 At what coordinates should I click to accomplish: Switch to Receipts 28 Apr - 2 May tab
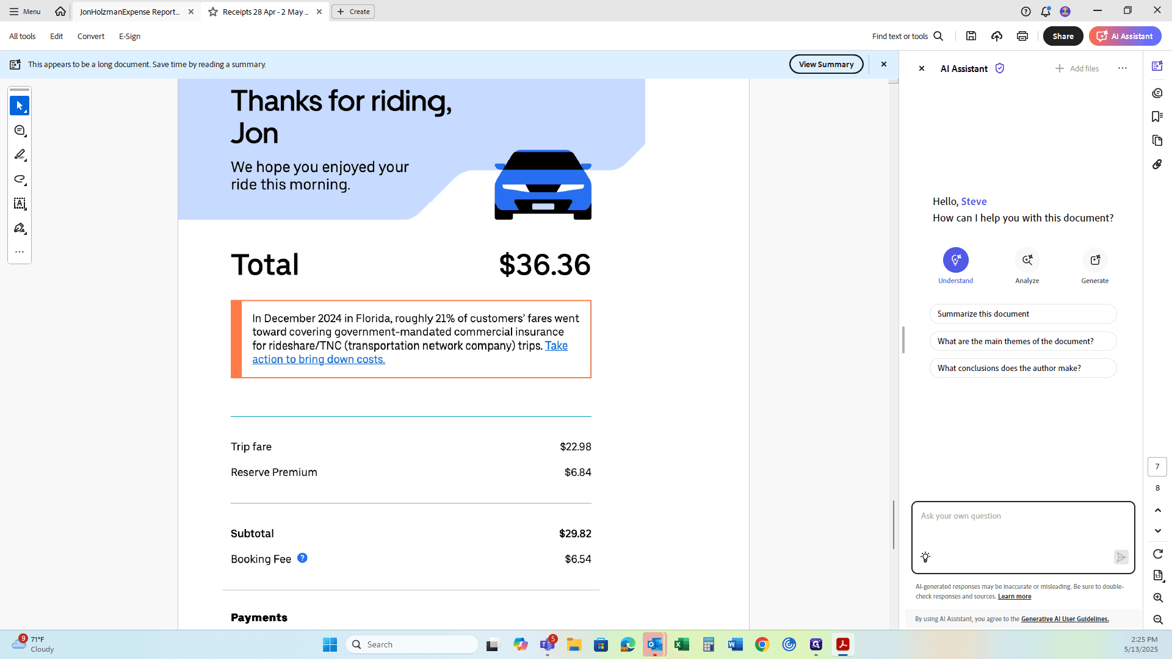pos(266,12)
